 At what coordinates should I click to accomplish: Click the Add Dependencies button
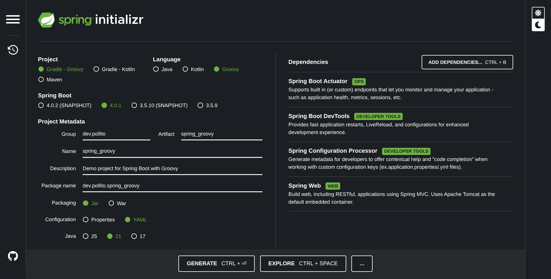467,62
